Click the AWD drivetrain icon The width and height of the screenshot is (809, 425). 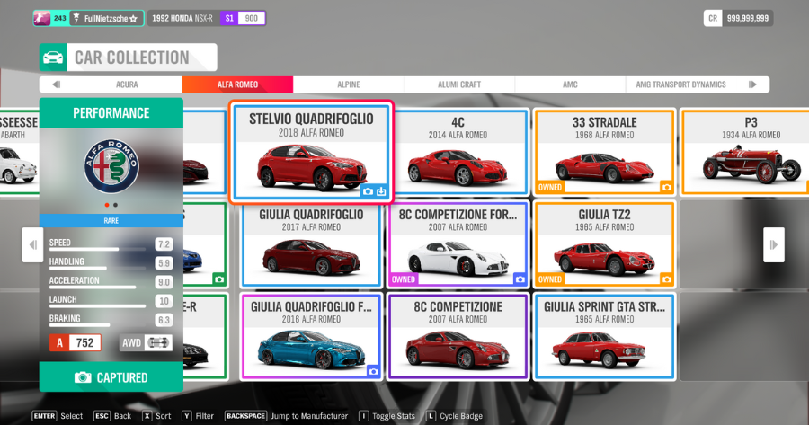[x=159, y=342]
